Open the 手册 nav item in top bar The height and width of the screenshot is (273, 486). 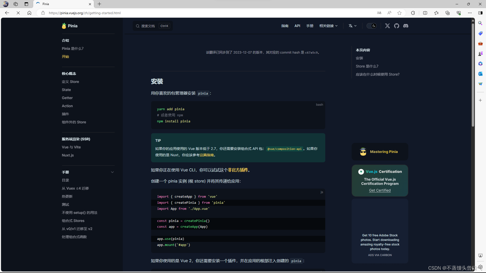[310, 26]
